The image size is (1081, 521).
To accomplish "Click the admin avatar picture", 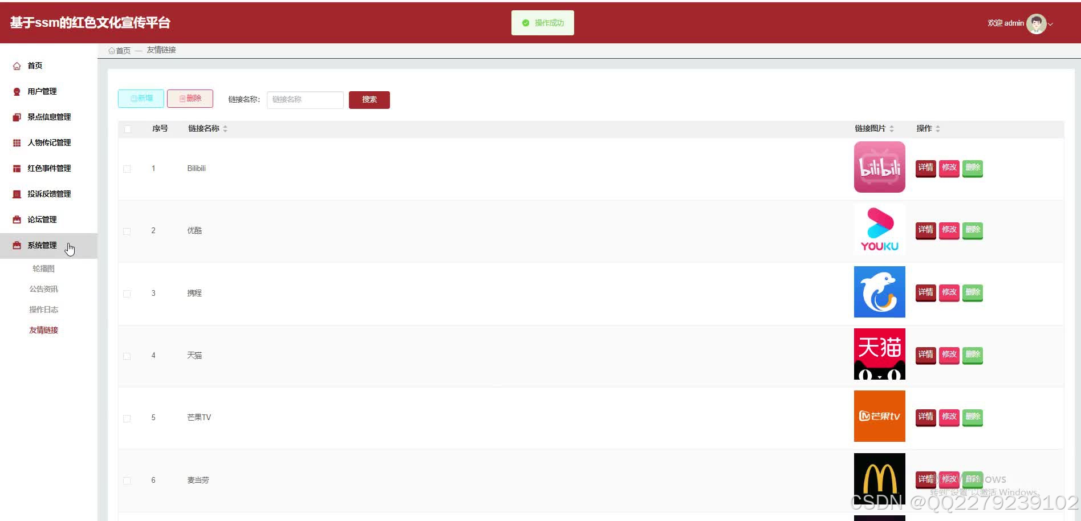I will 1036,23.
